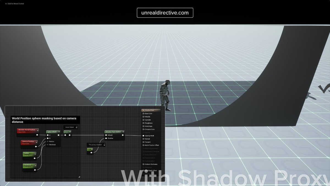This screenshot has width=330, height=186.
Task: Click the 'Click for Mouse Control' hint
Action: point(15,4)
